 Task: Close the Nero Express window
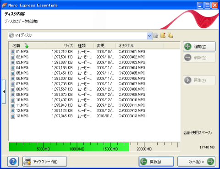(214, 5)
